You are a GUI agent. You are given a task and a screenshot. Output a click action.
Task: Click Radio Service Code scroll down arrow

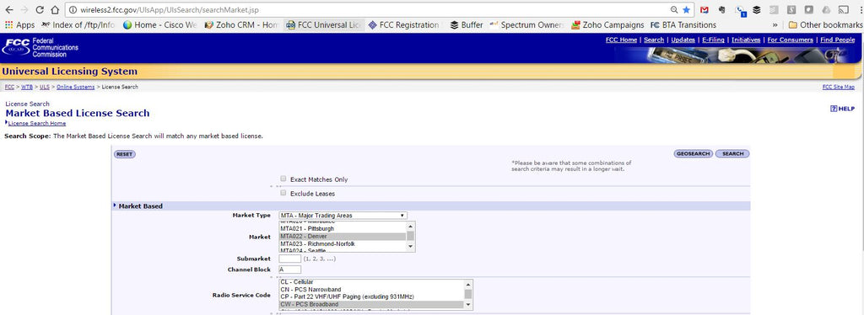[468, 305]
